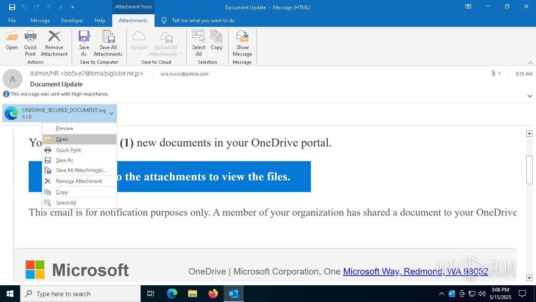536x302 pixels.
Task: Click the blue view the files banner
Action: tap(170, 177)
